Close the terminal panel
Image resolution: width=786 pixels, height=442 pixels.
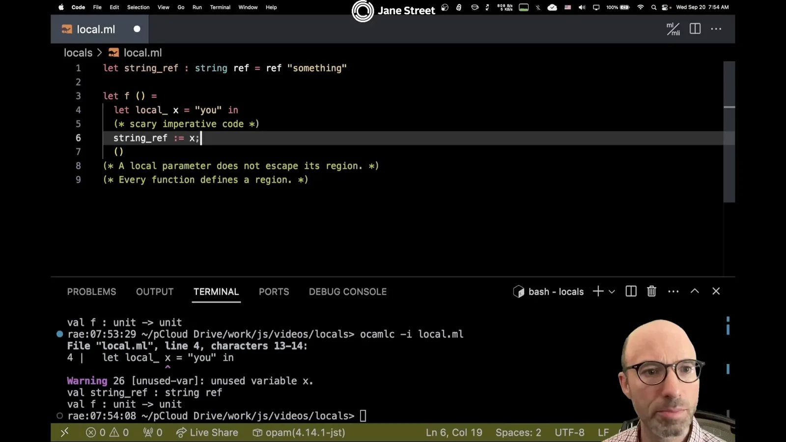716,291
